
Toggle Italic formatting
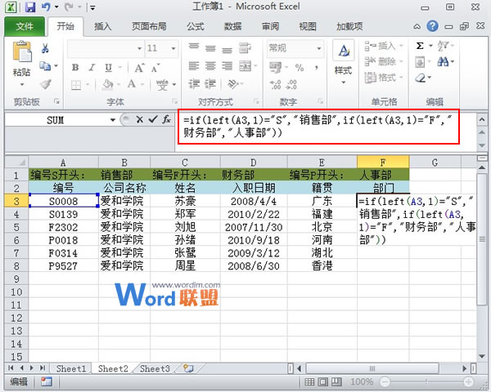[x=91, y=68]
